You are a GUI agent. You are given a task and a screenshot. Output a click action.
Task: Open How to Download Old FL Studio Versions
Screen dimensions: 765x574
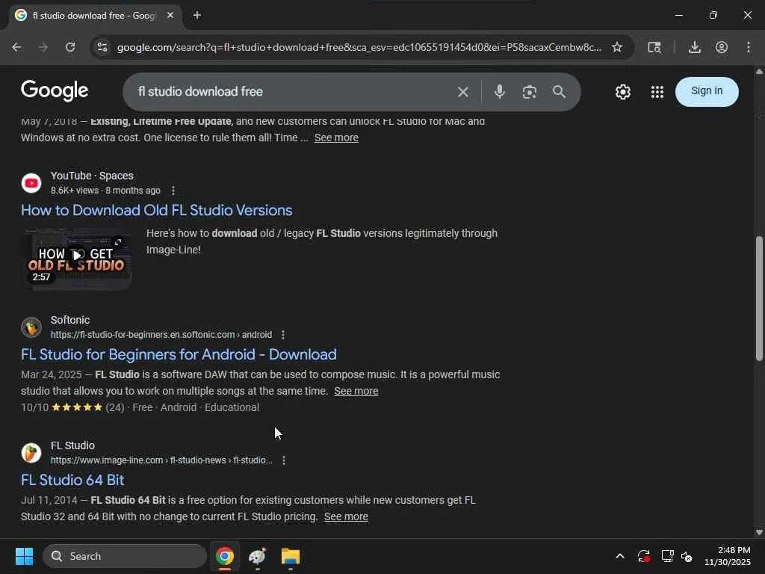157,210
